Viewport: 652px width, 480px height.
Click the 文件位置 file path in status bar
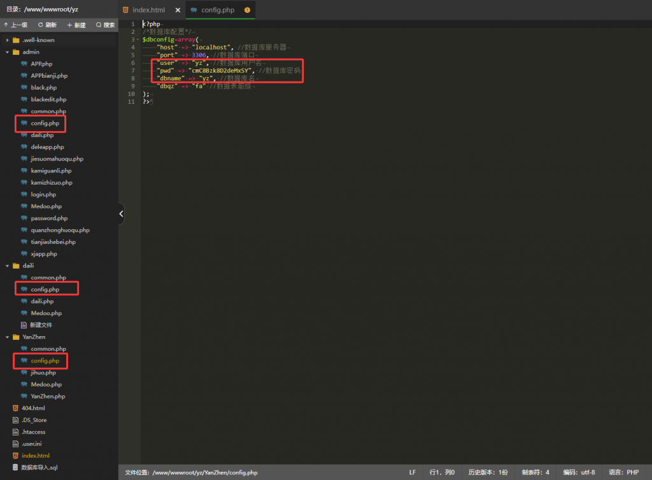click(191, 472)
